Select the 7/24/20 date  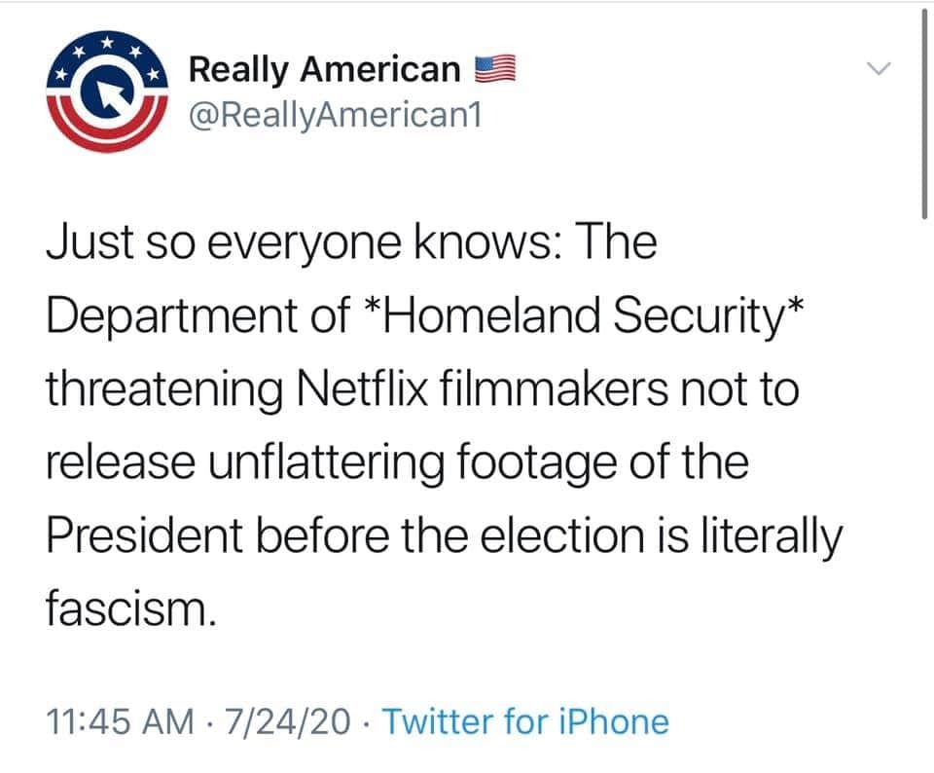[283, 722]
